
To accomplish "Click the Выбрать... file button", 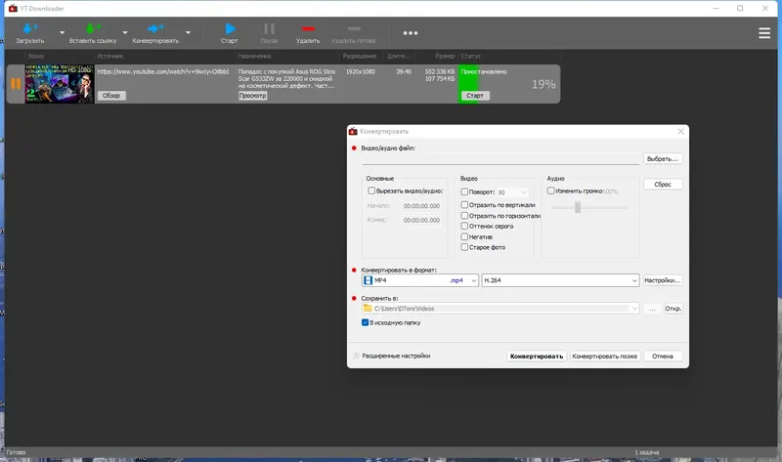I will coord(663,158).
